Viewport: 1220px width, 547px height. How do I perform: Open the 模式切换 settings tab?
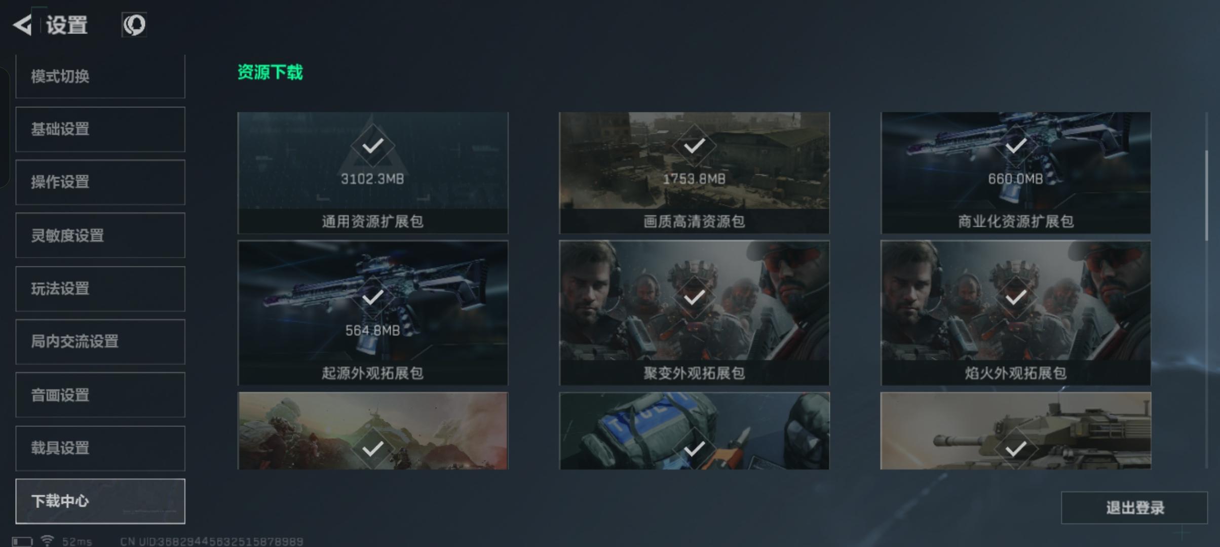(x=100, y=76)
